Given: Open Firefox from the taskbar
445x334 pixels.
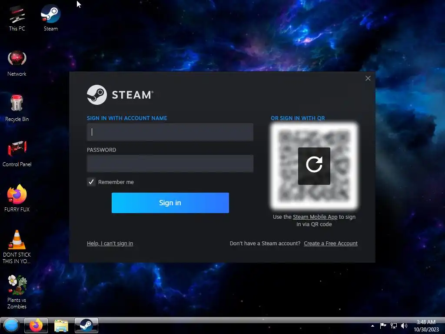Looking at the screenshot, I should pyautogui.click(x=36, y=325).
